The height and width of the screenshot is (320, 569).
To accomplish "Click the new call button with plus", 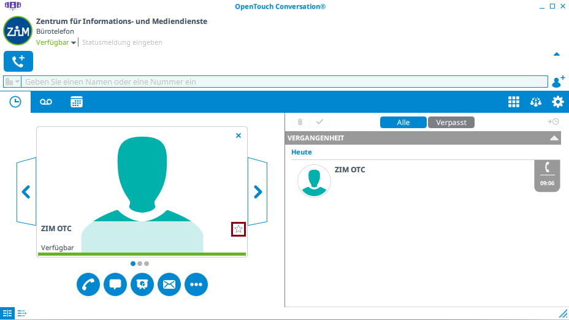I will point(18,61).
